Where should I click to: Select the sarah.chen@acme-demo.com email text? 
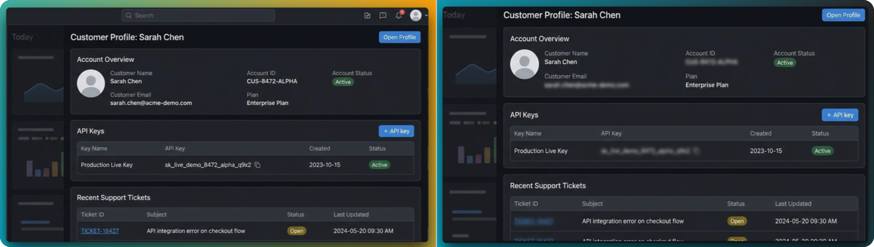pos(151,103)
